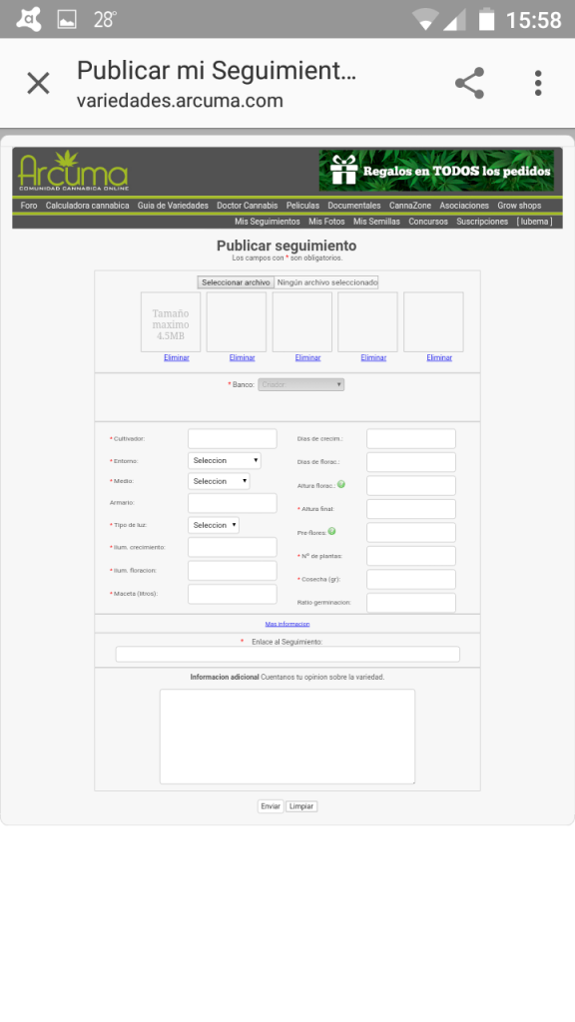575x1022 pixels.
Task: Go to Guia de Variedades menu item
Action: (173, 206)
